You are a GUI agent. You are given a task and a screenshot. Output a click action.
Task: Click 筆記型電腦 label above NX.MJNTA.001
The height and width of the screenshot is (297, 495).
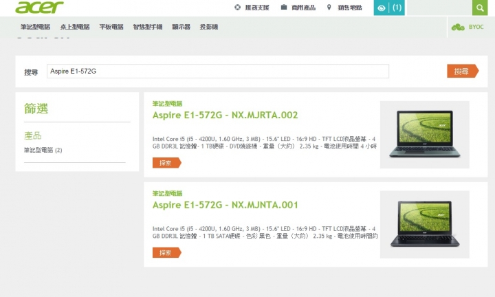[167, 193]
